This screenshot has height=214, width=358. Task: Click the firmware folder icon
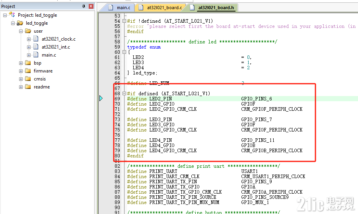[x=28, y=71]
